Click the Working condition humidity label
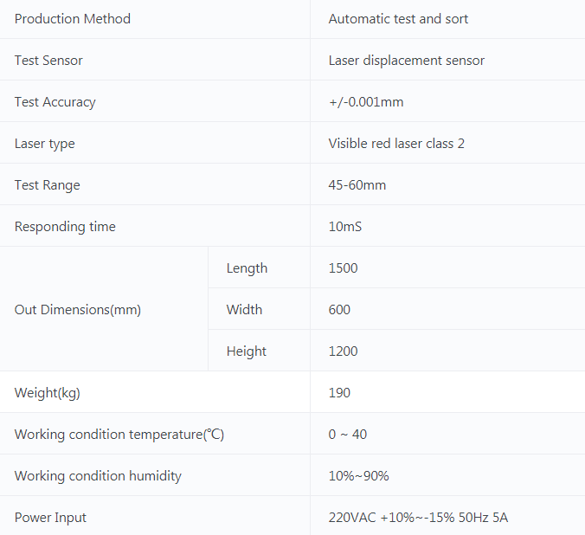 pyautogui.click(x=98, y=476)
